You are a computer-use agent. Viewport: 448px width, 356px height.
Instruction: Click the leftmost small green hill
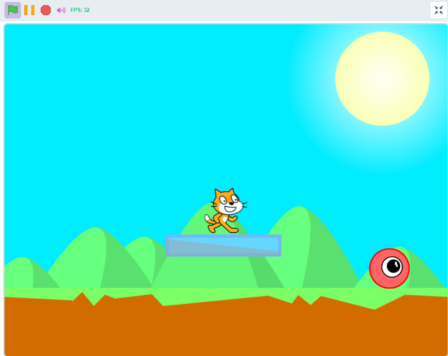22,273
